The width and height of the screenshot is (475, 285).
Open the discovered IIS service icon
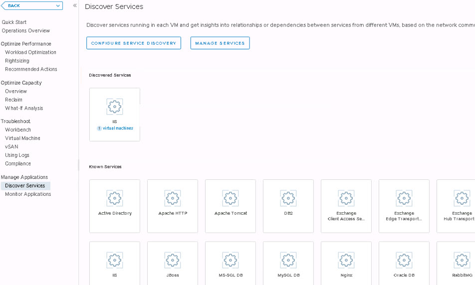tap(115, 107)
